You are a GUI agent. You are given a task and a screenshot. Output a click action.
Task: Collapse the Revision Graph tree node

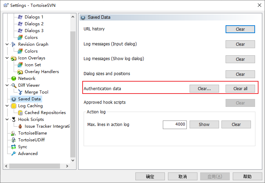coord(7,44)
